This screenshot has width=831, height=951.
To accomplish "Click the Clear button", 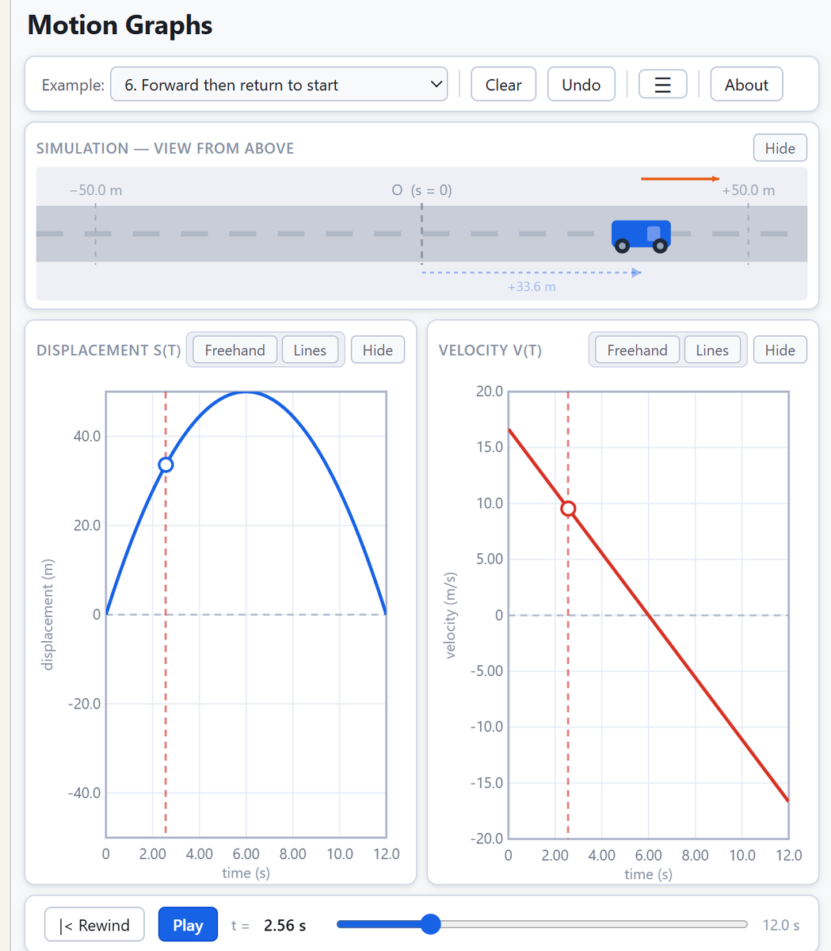I will coord(503,85).
